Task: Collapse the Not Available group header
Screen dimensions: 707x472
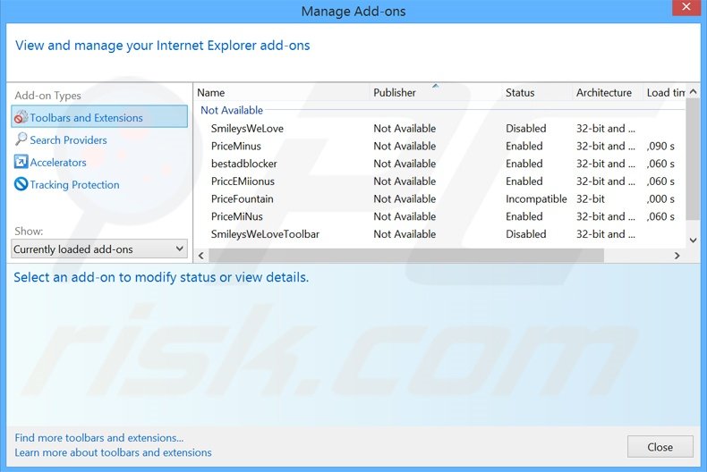Action: coord(232,111)
